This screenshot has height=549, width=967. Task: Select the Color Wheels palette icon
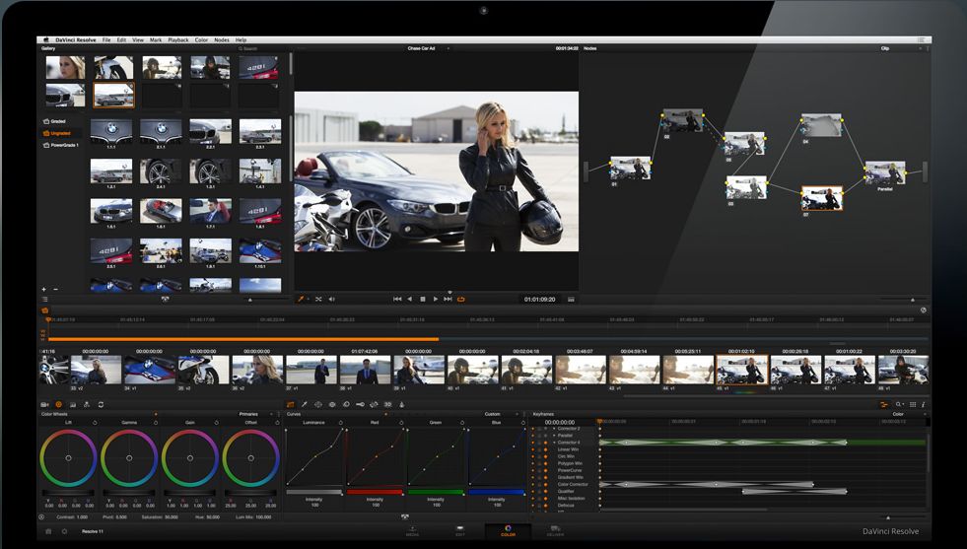(x=58, y=404)
